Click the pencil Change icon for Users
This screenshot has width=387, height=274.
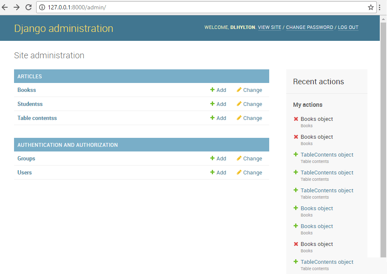point(240,172)
